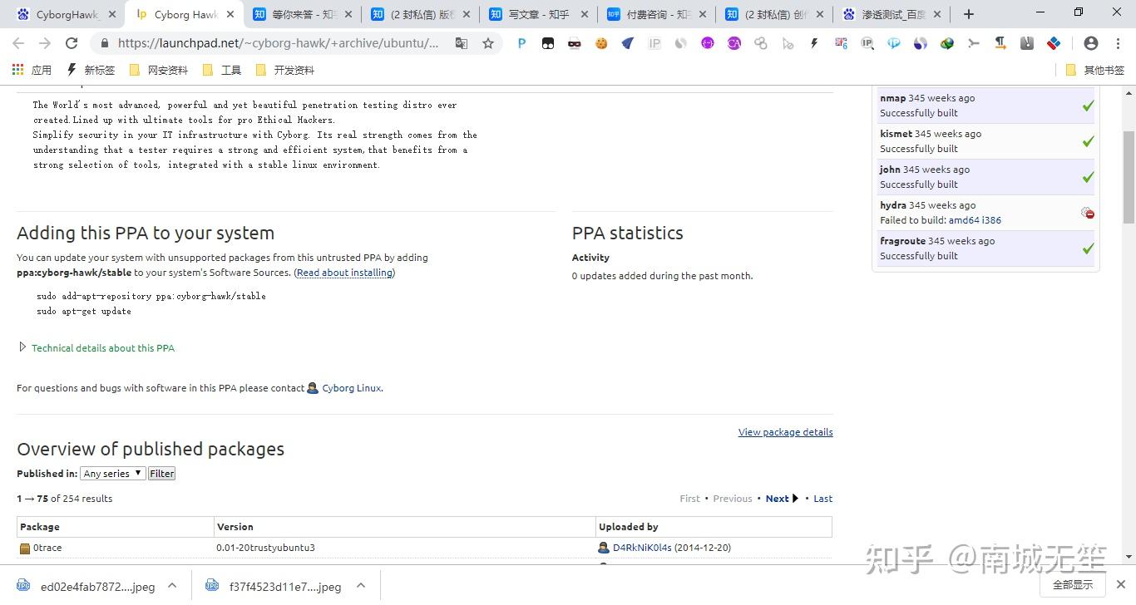This screenshot has width=1136, height=605.
Task: Switch to the 渗透测试_百度 tab
Action: [893, 14]
